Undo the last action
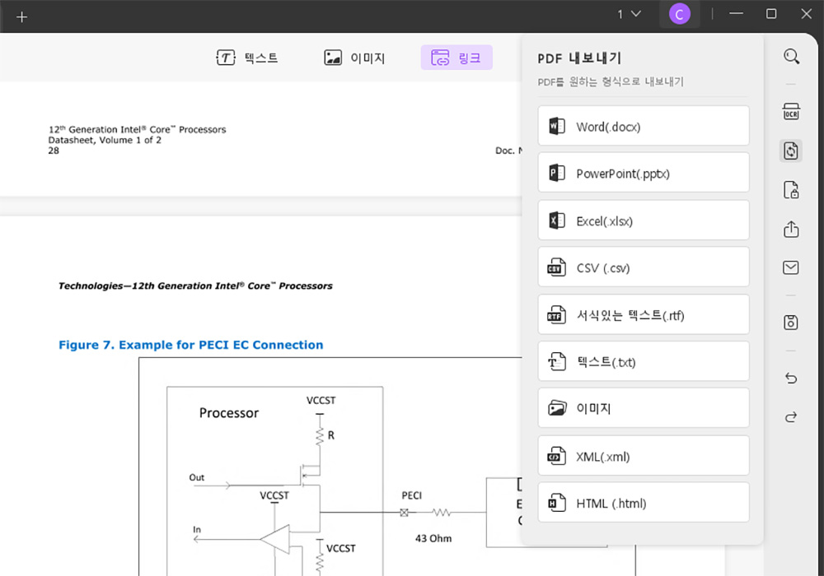Screen dimensions: 824x576 coord(791,378)
